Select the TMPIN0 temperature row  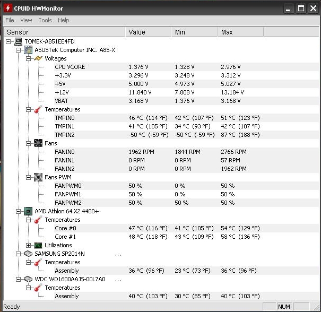[x=186, y=118]
